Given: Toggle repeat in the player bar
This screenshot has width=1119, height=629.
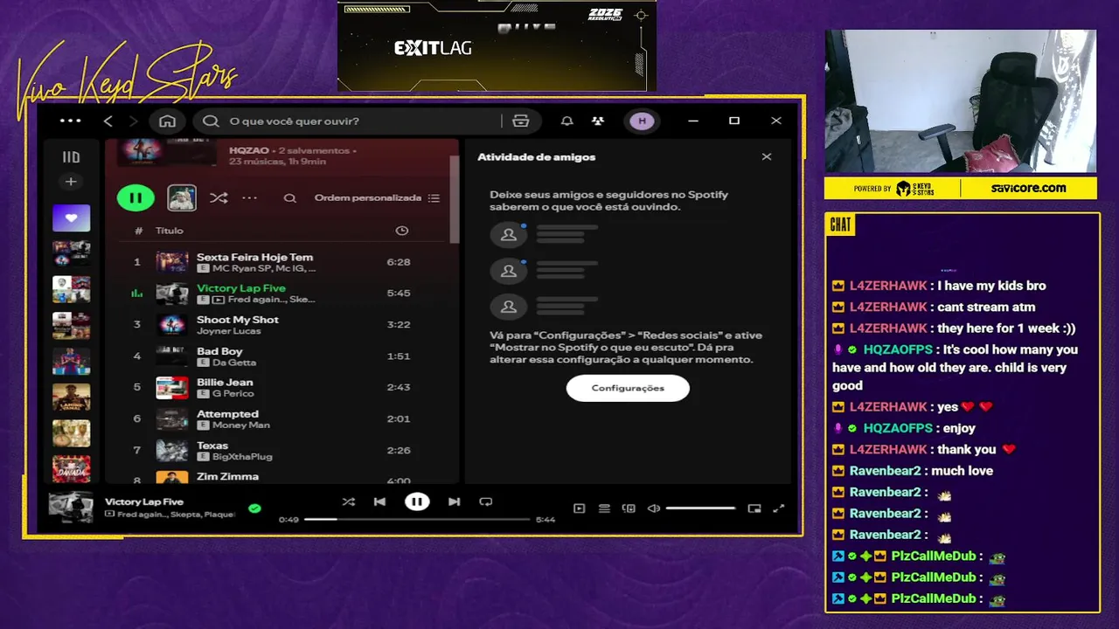Looking at the screenshot, I should click(486, 501).
